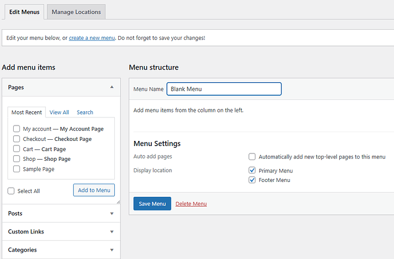Switch to the Manage Locations tab
Viewport: 394px width, 259px height.
pos(75,11)
